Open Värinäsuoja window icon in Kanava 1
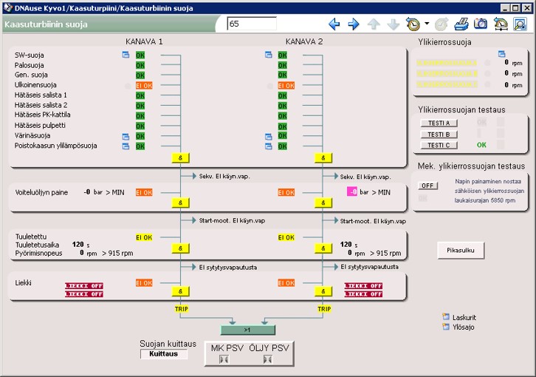Image resolution: width=536 pixels, height=377 pixels. pyautogui.click(x=126, y=137)
